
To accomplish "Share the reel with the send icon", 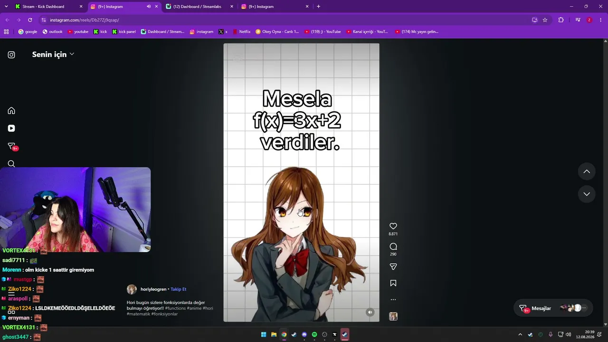I will point(393,267).
